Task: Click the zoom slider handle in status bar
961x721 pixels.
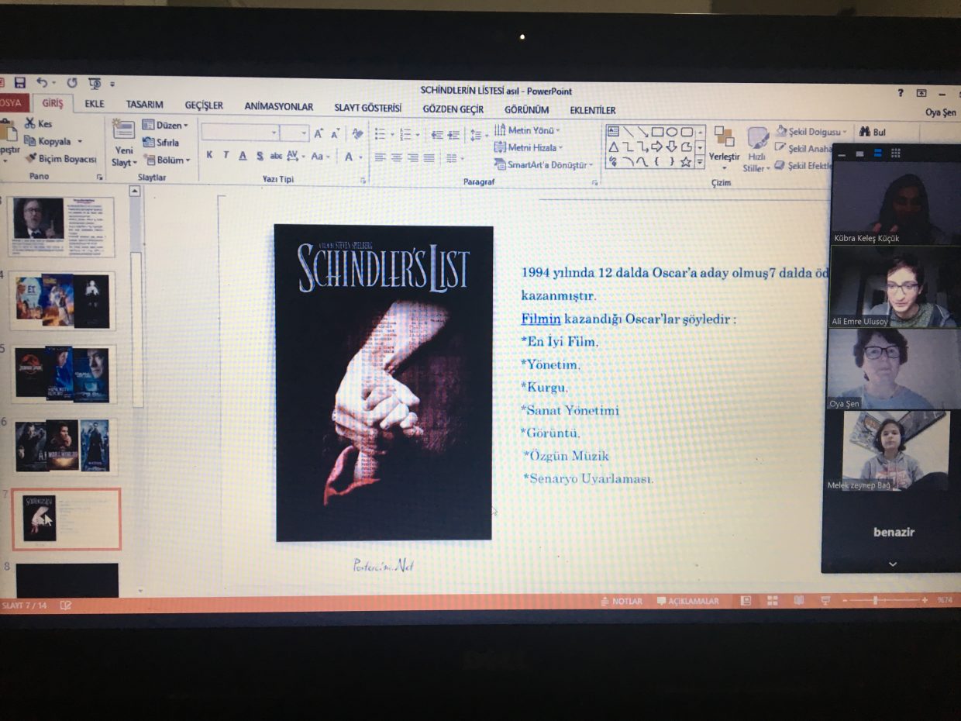Action: 875,600
